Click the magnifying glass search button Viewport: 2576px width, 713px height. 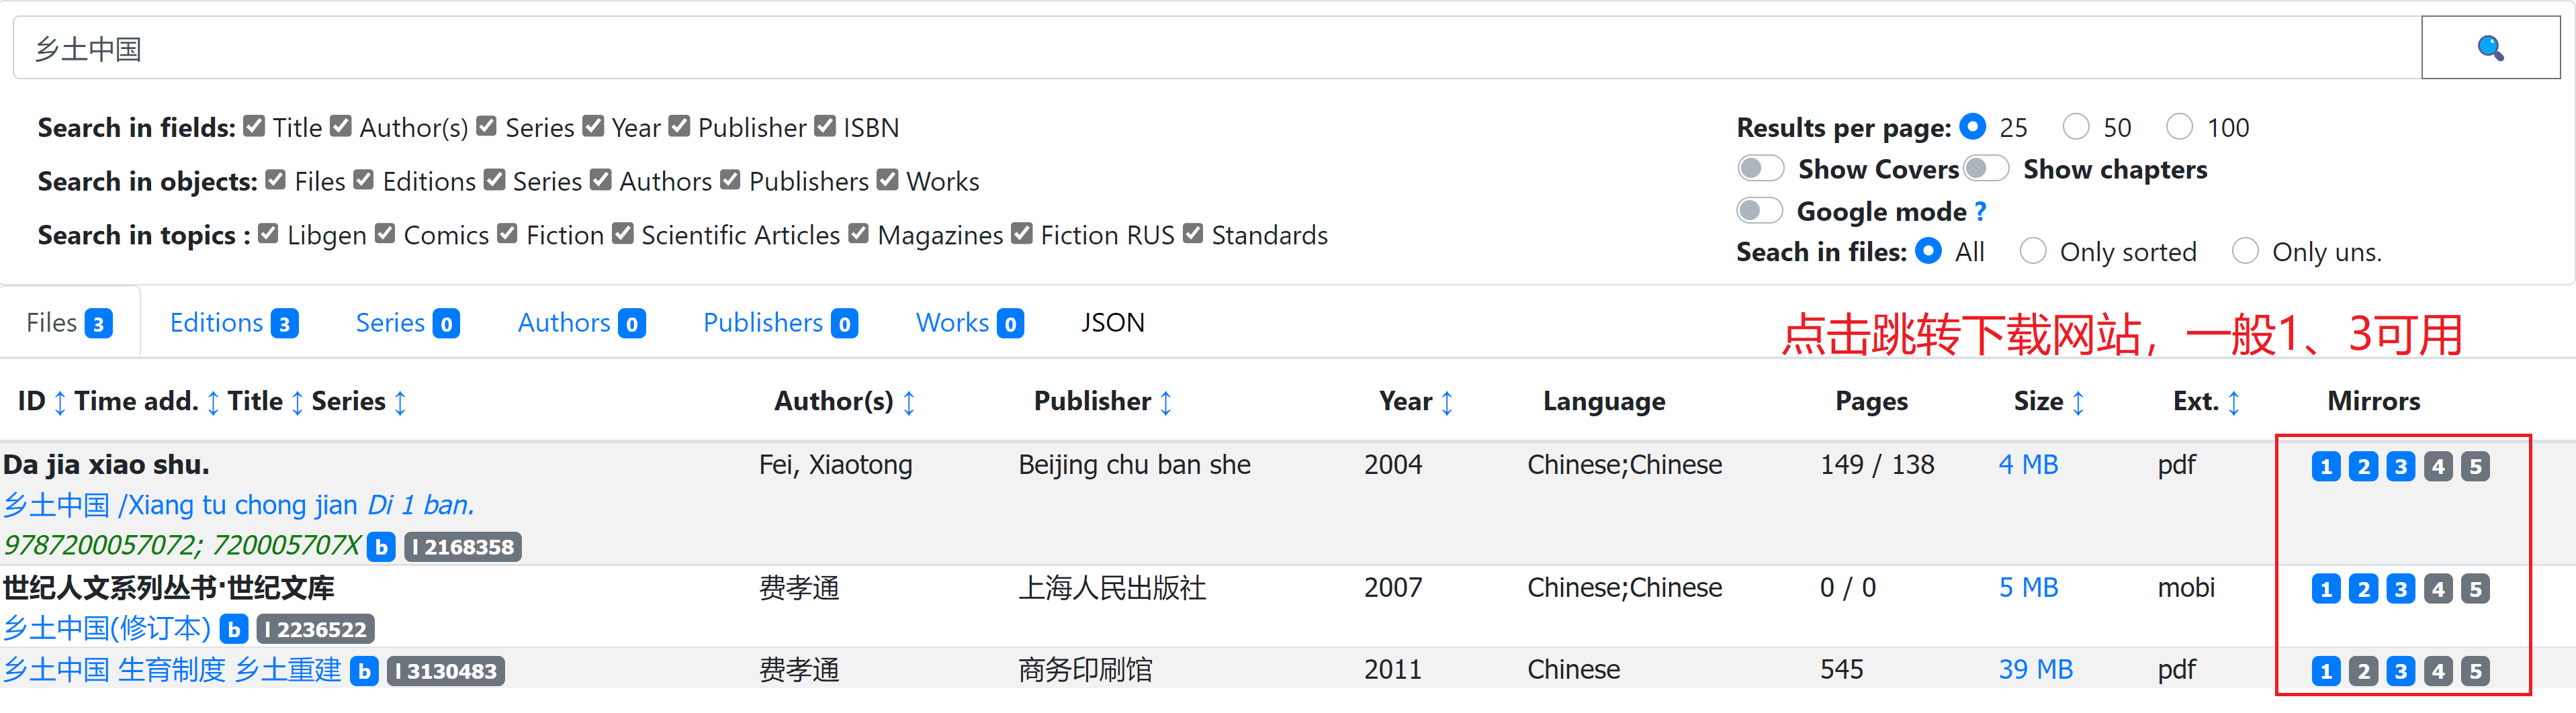(2489, 48)
